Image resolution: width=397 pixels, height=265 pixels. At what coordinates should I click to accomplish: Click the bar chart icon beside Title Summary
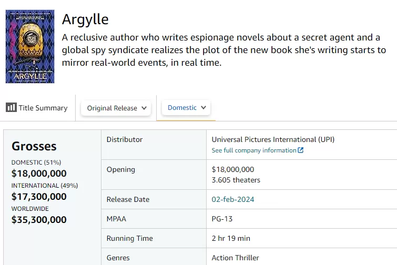(11, 107)
